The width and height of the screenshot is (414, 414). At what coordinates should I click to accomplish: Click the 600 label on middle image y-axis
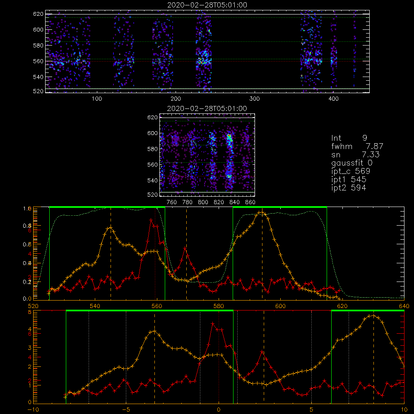pos(152,133)
